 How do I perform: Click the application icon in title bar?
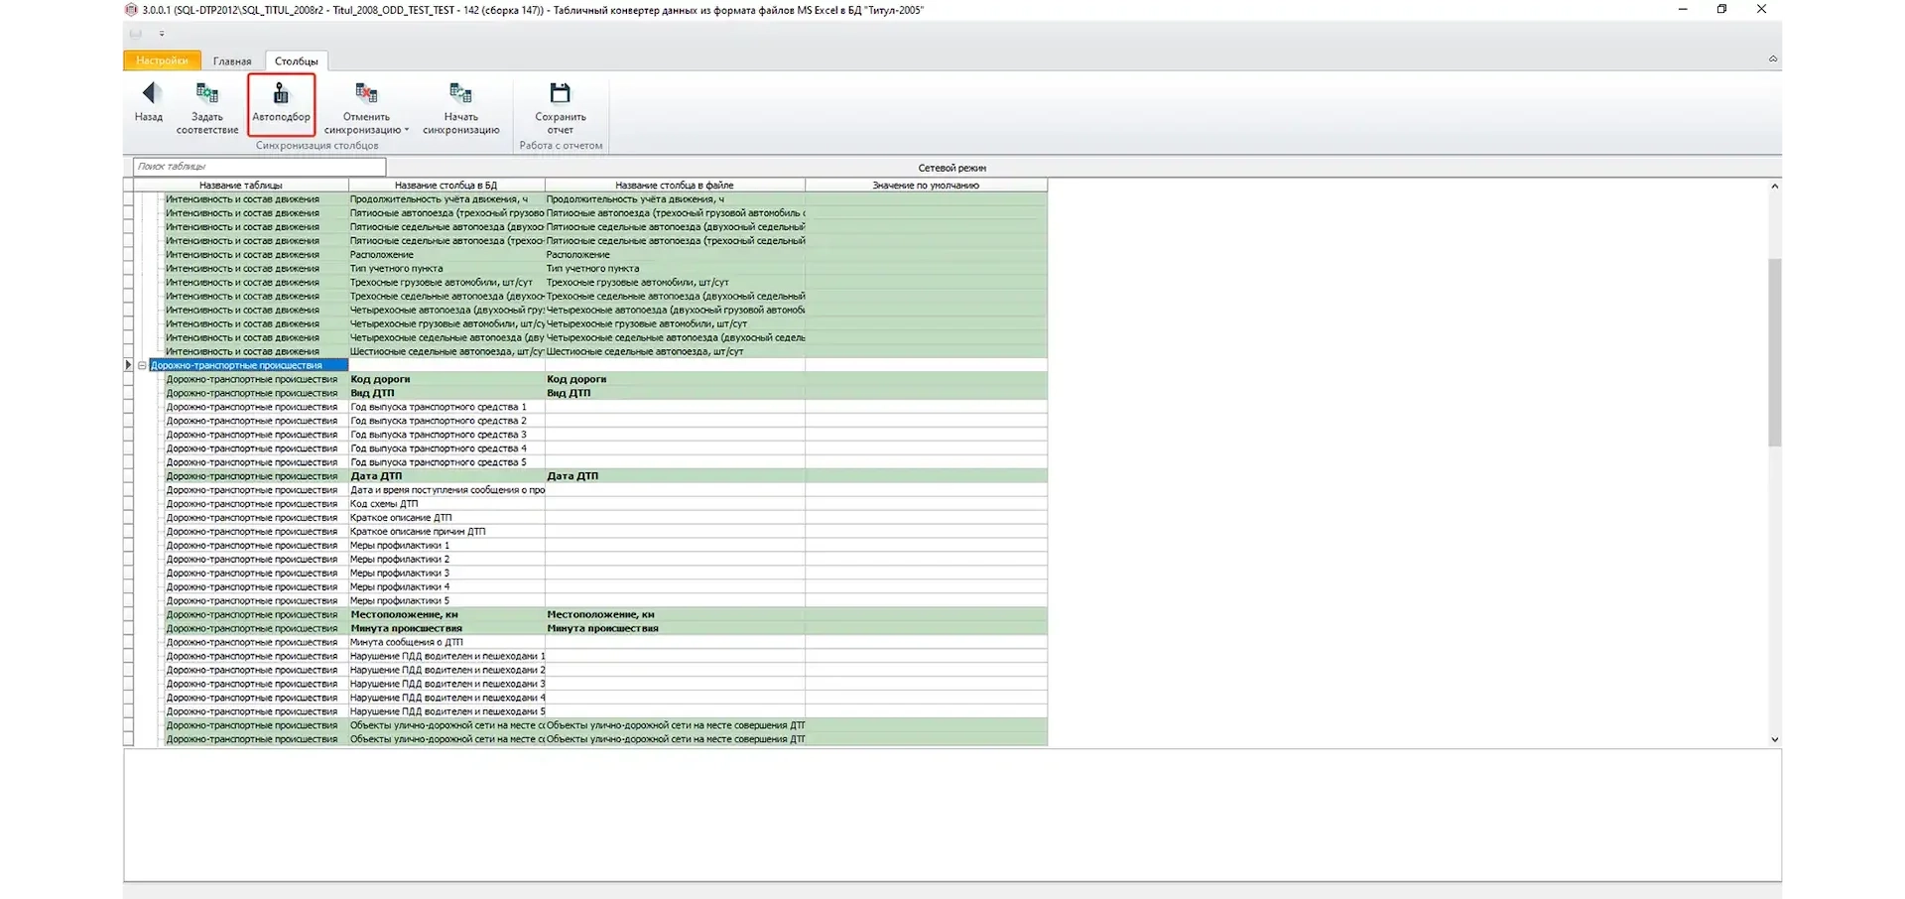tap(131, 10)
